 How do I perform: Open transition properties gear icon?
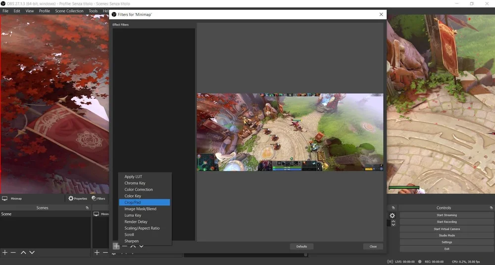[x=392, y=216]
